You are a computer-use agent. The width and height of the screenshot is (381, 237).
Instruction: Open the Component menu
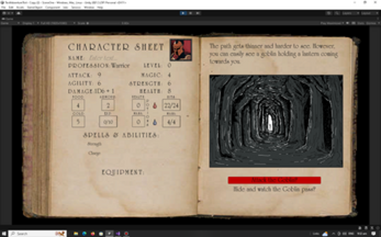(x=52, y=8)
